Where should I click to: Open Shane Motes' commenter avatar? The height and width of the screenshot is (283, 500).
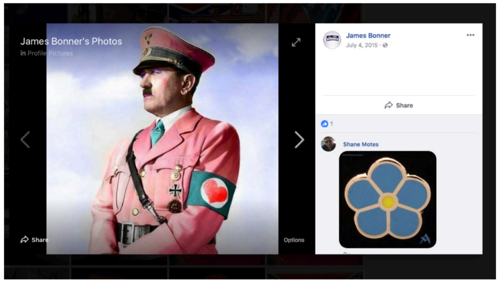click(x=328, y=144)
